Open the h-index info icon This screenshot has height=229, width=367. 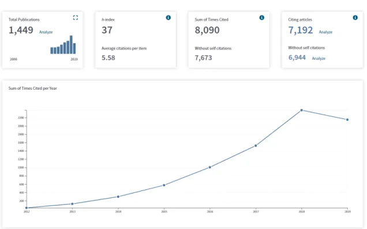(168, 17)
